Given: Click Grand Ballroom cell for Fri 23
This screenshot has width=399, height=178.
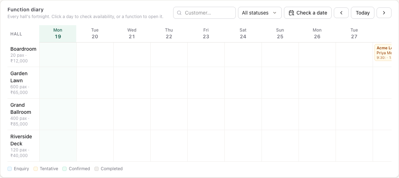Looking at the screenshot, I should pos(206,114).
